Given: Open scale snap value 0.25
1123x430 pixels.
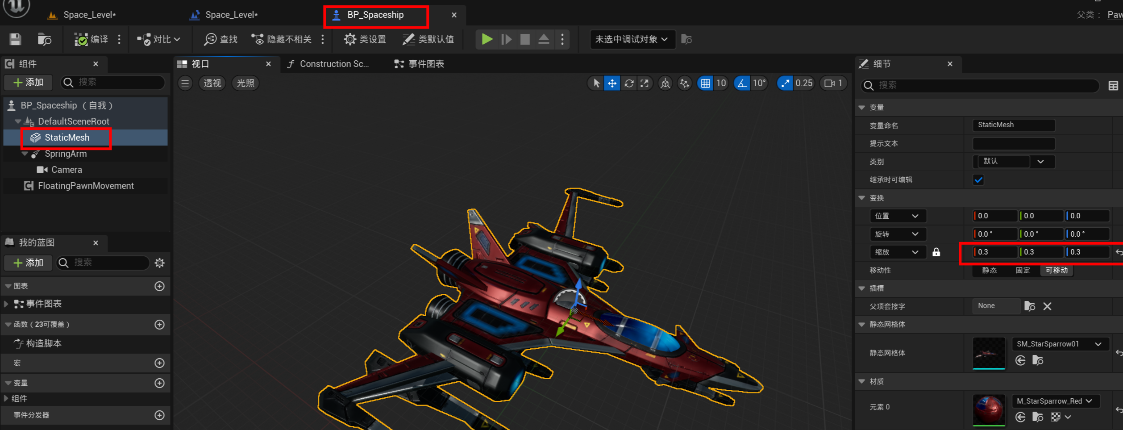Looking at the screenshot, I should (x=804, y=83).
